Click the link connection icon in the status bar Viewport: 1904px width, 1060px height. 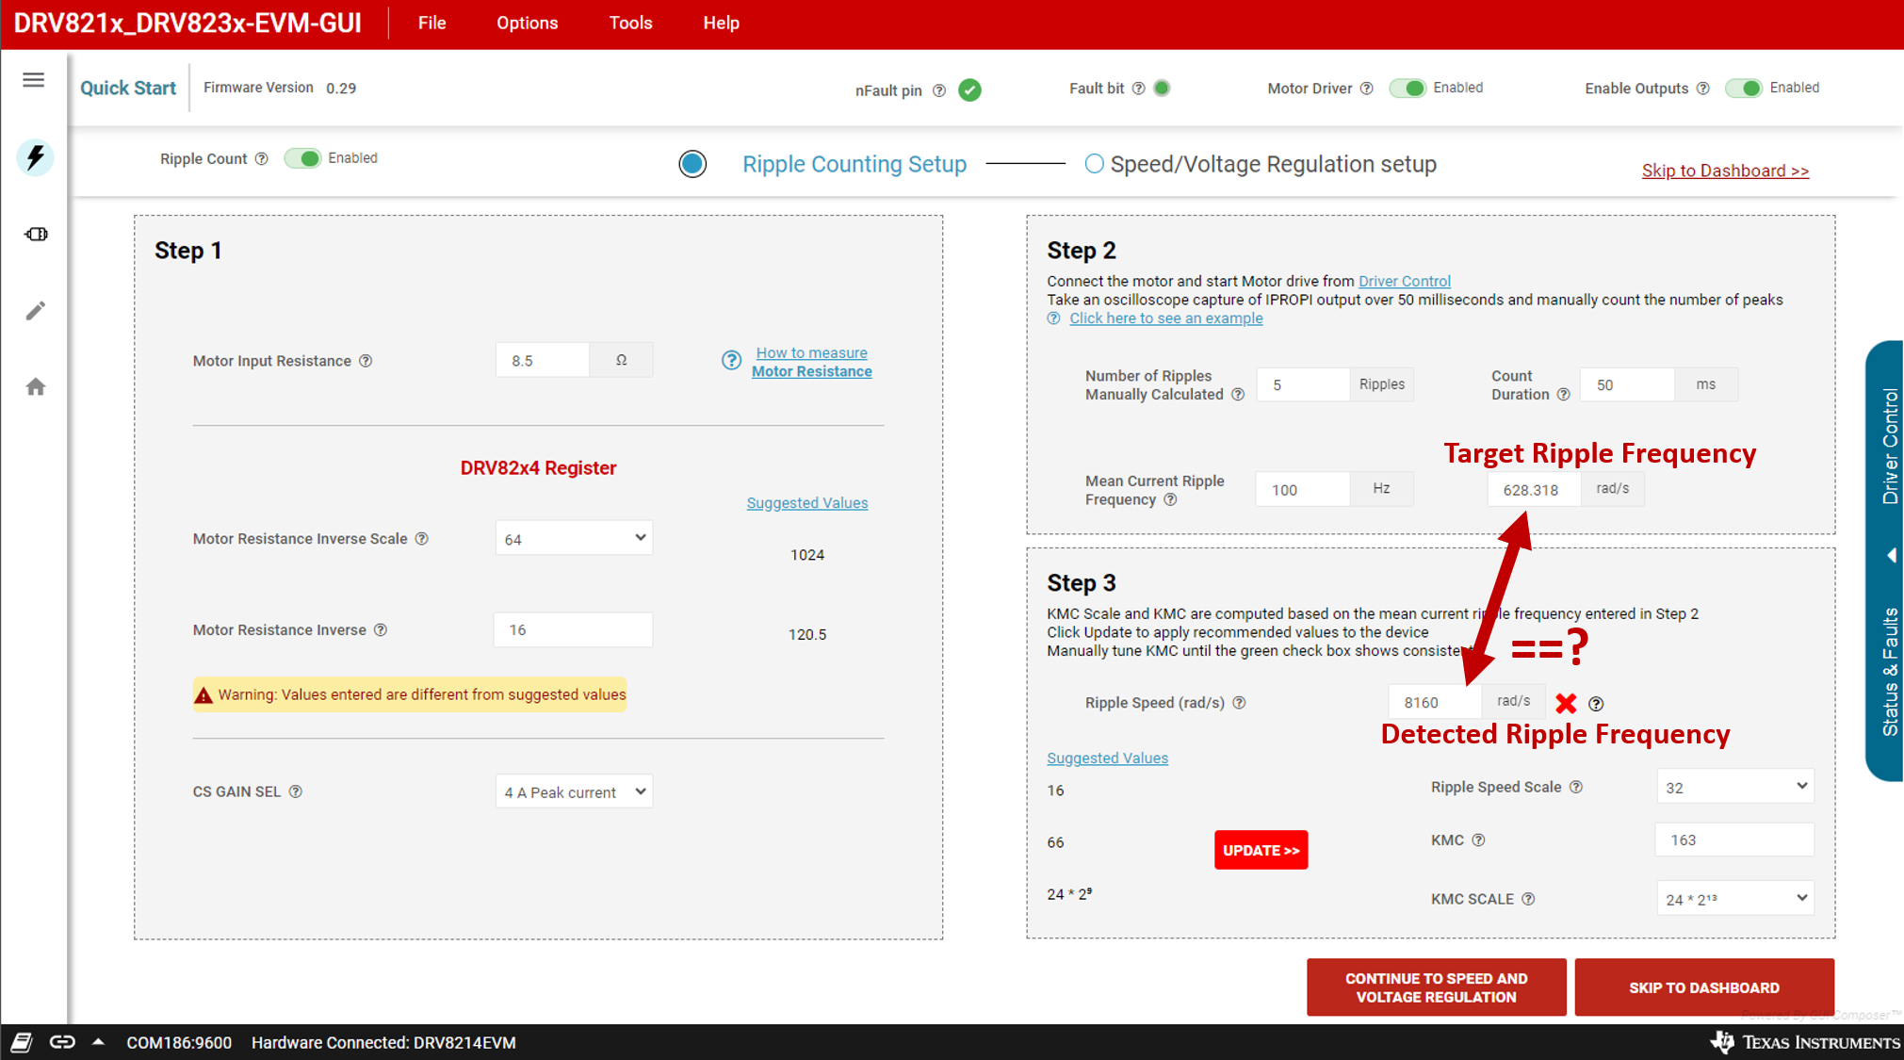62,1042
